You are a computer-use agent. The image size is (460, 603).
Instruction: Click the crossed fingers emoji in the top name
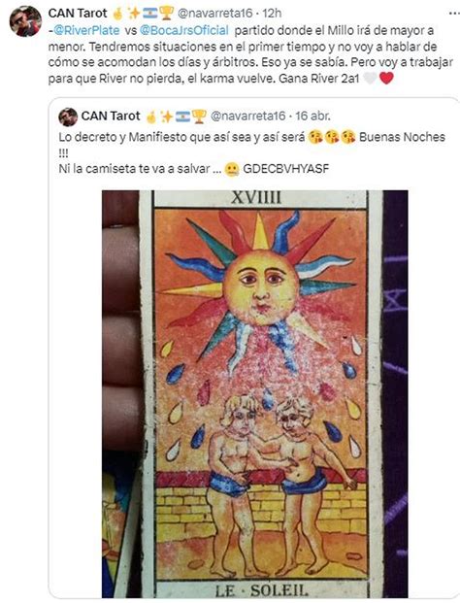[117, 14]
